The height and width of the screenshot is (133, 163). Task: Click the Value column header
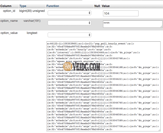coord(106,6)
